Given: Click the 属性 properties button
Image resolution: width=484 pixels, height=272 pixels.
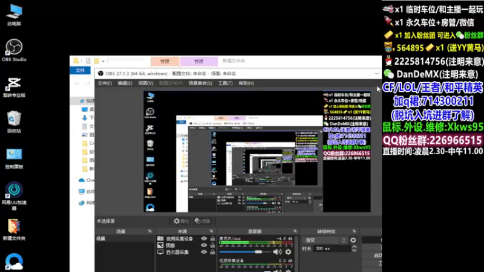Looking at the screenshot, I should point(181,221).
